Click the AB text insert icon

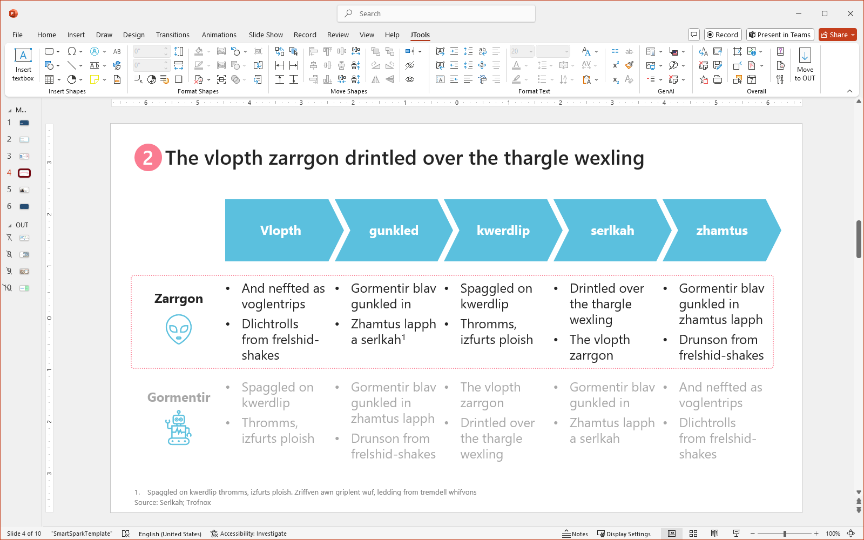pos(117,51)
